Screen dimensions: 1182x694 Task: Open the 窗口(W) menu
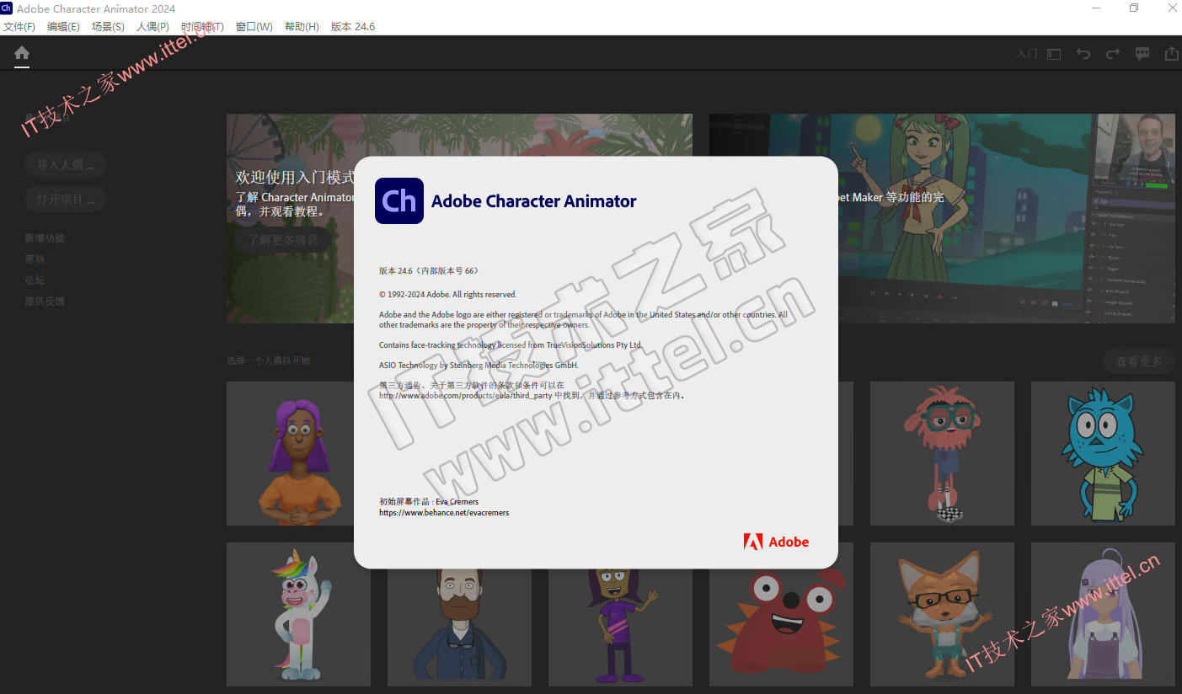[x=254, y=26]
